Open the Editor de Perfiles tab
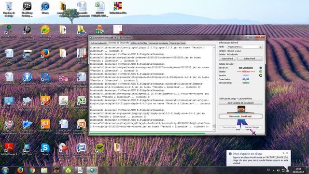 [x=139, y=43]
